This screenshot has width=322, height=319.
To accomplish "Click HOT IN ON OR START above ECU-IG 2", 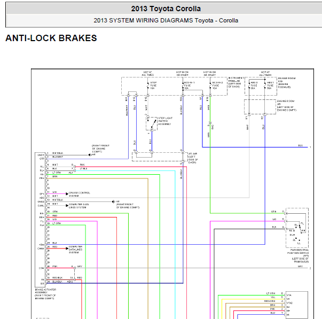I will pyautogui.click(x=210, y=74).
